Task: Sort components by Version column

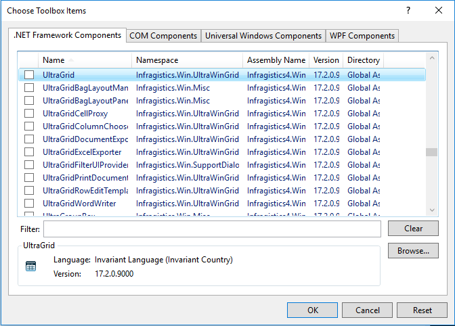Action: 326,60
